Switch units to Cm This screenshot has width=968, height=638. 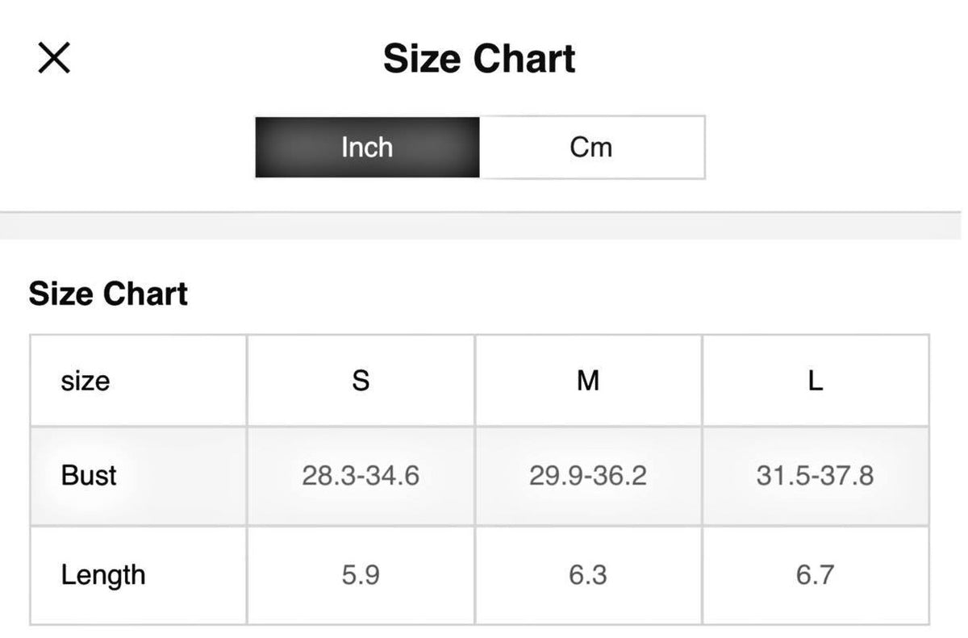click(x=591, y=147)
